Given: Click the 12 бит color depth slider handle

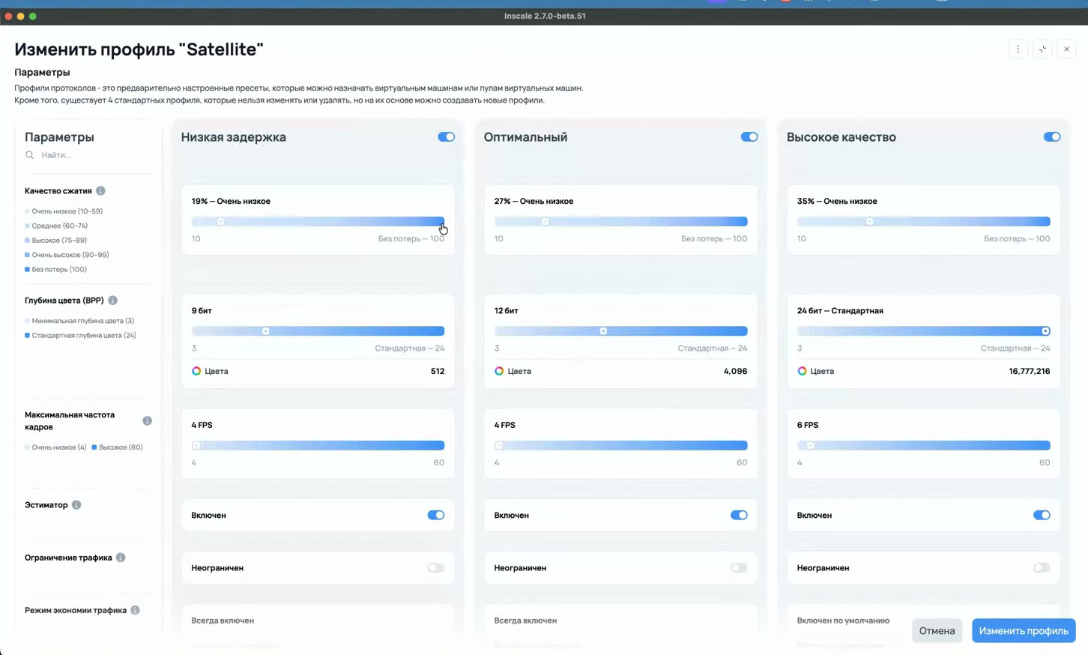Looking at the screenshot, I should click(x=603, y=331).
